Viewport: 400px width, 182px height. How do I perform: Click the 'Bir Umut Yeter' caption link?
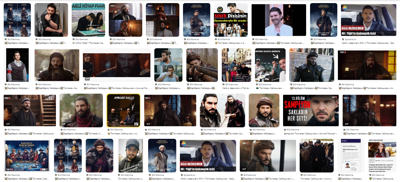coord(88,43)
